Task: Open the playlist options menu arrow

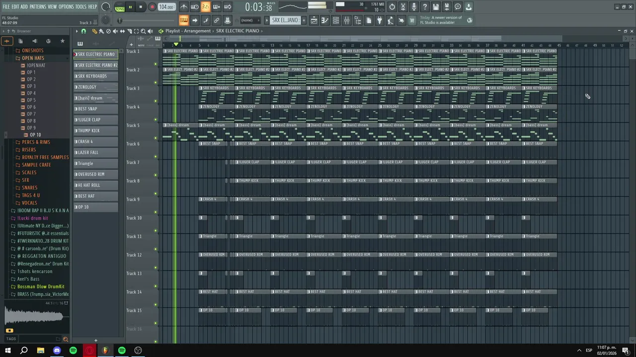Action: point(77,31)
